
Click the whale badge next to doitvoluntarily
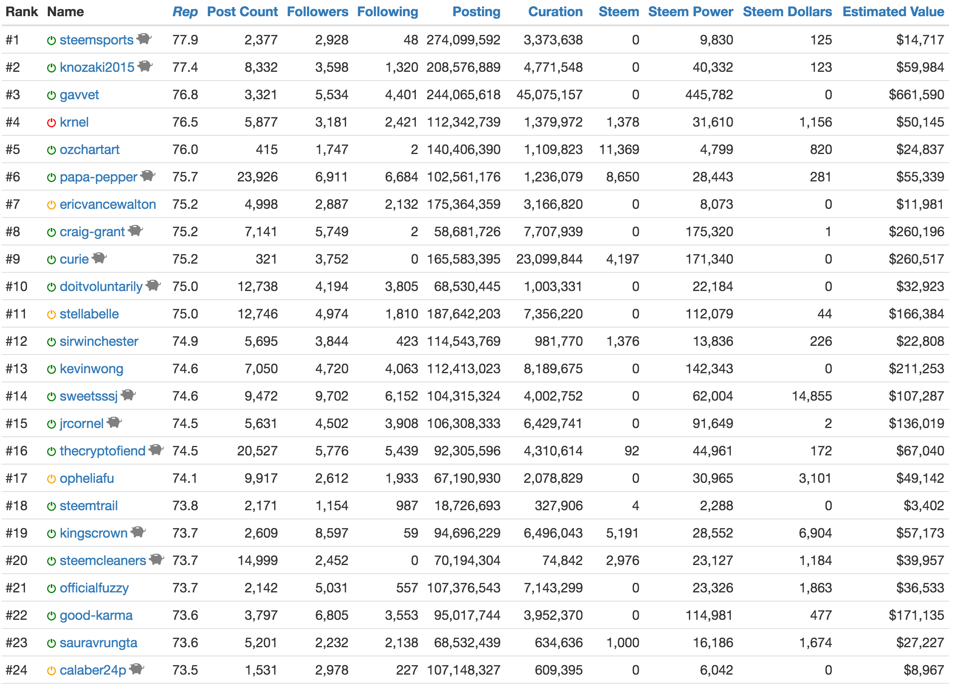tap(153, 286)
